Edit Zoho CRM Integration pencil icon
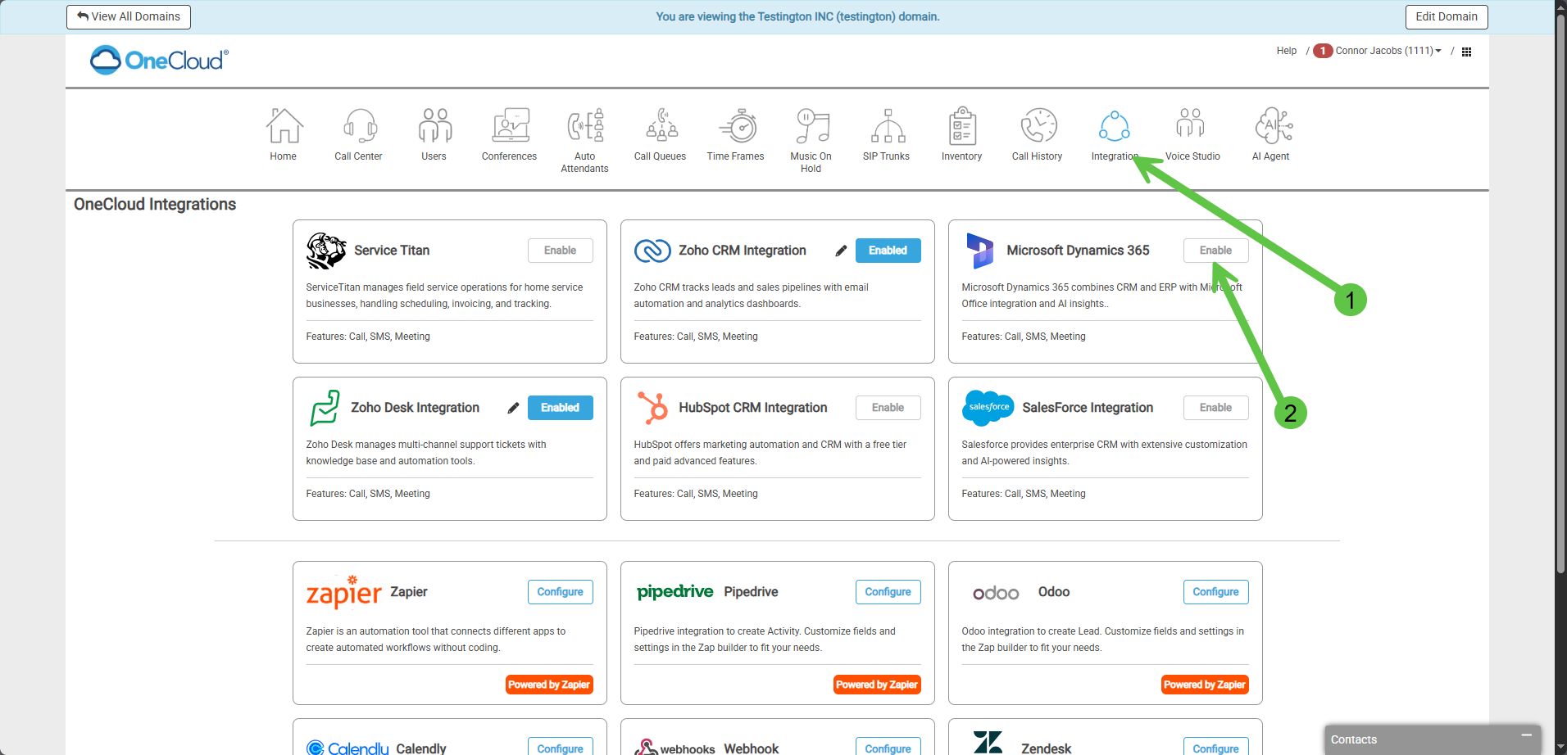1567x755 pixels. click(841, 251)
